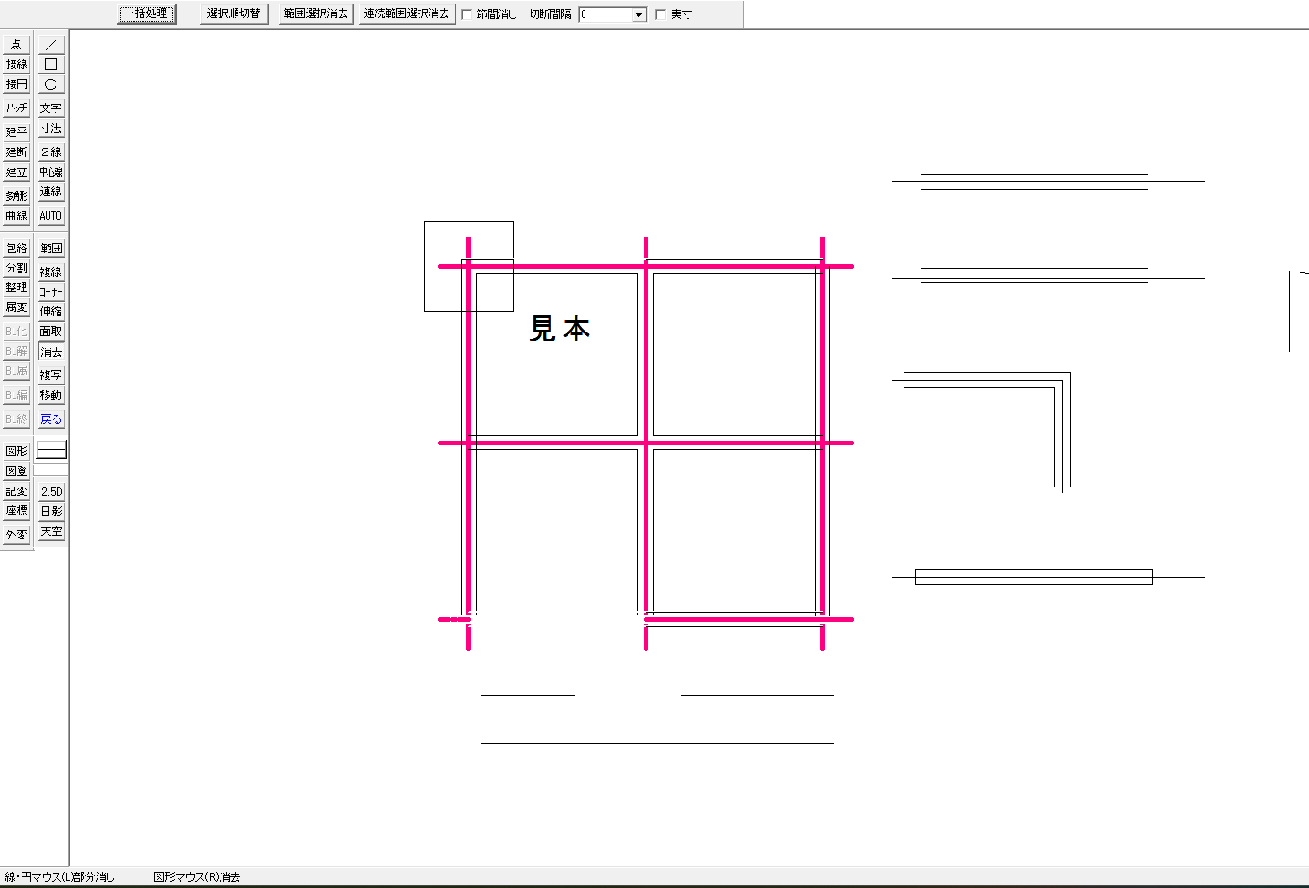Open the line type preview button
This screenshot has height=888, width=1309.
click(x=51, y=451)
